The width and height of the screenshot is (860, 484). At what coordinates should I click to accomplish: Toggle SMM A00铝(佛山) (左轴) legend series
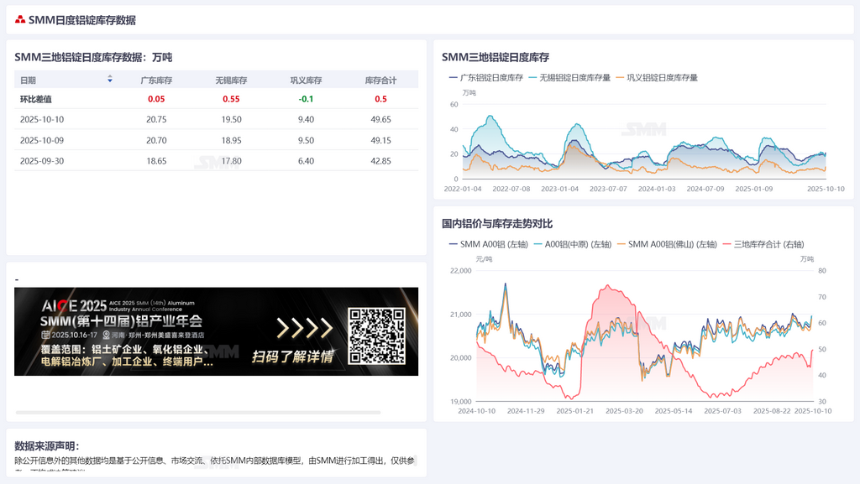click(666, 244)
